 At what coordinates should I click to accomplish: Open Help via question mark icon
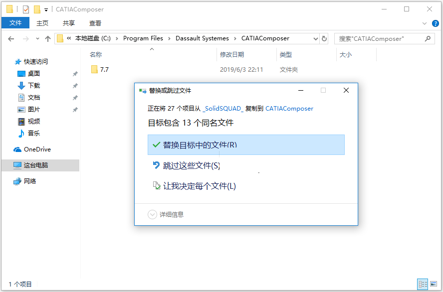coord(436,23)
